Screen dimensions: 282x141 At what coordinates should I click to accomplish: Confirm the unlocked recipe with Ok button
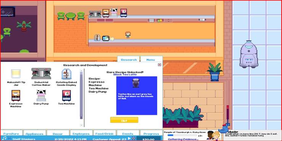(124, 120)
